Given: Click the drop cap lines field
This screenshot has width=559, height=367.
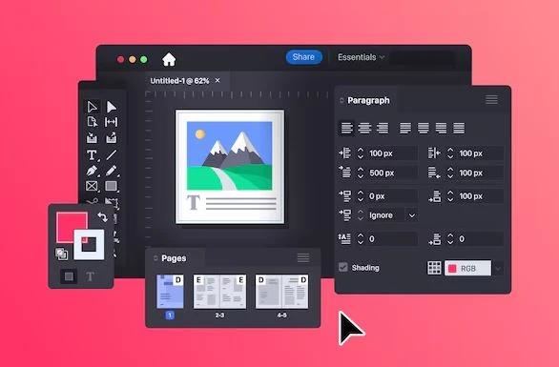Looking at the screenshot, I should [x=392, y=238].
